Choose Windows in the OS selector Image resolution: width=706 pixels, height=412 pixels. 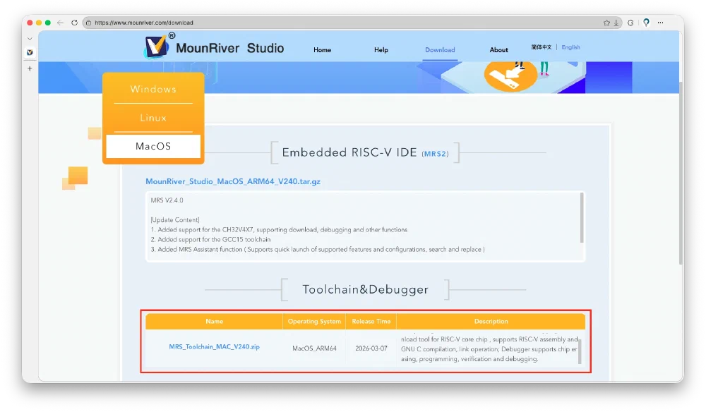pos(153,90)
